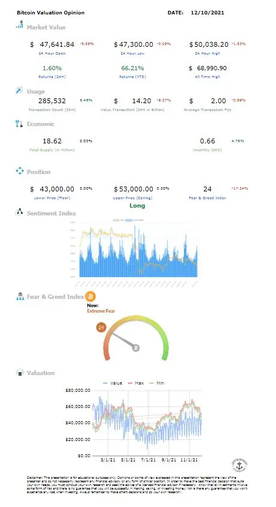Select the Position heading
Image resolution: width=276 pixels, height=507 pixels.
pyautogui.click(x=39, y=172)
